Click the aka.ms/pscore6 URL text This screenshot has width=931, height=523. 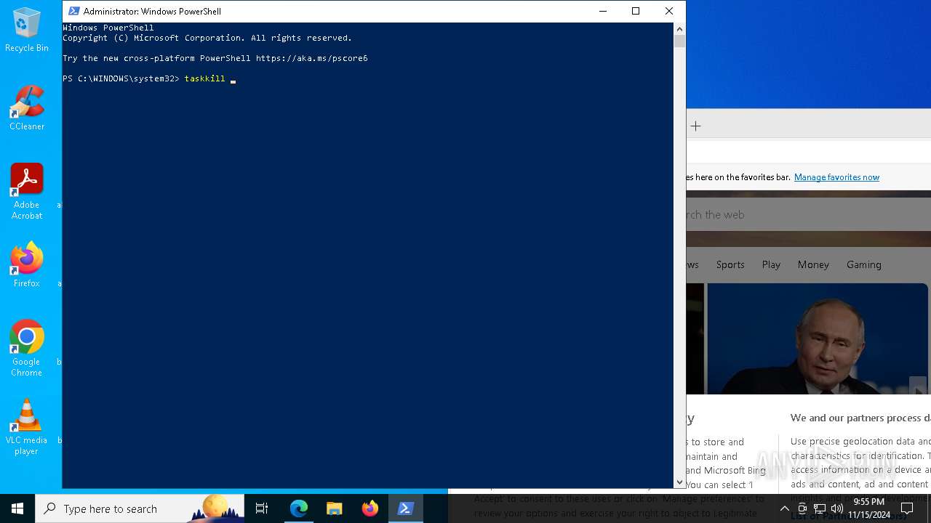[311, 58]
